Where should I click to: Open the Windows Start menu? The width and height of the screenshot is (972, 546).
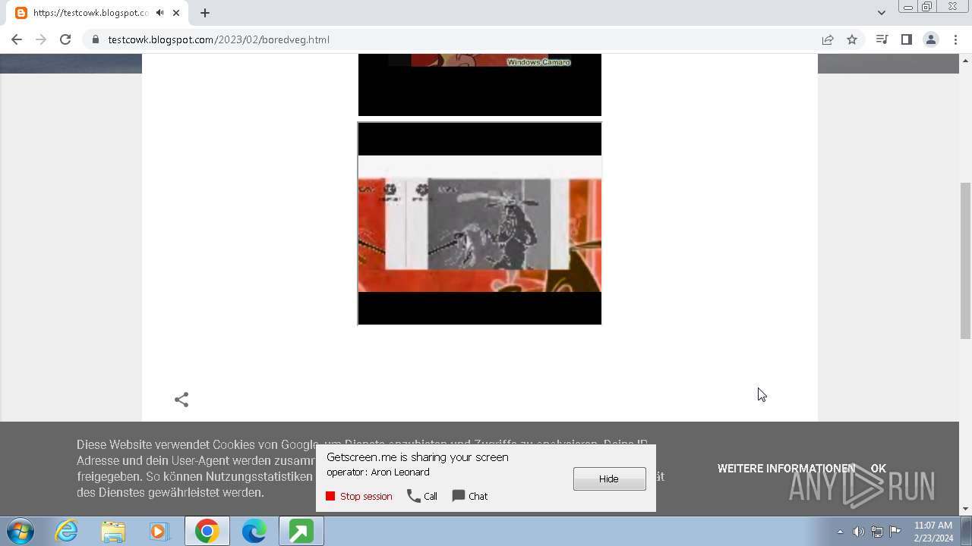pyautogui.click(x=21, y=532)
